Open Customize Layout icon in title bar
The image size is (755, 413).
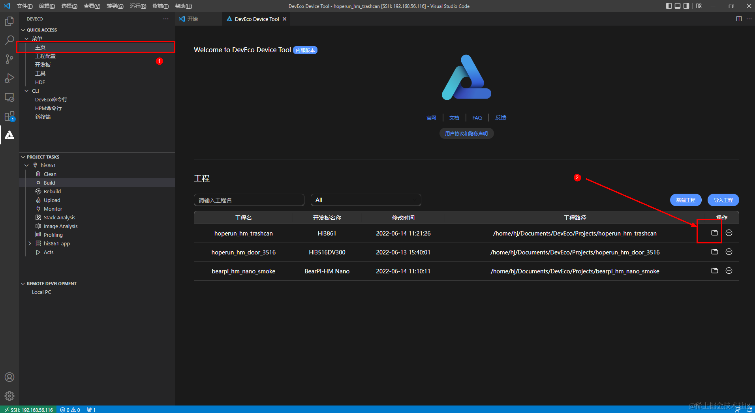coord(699,6)
